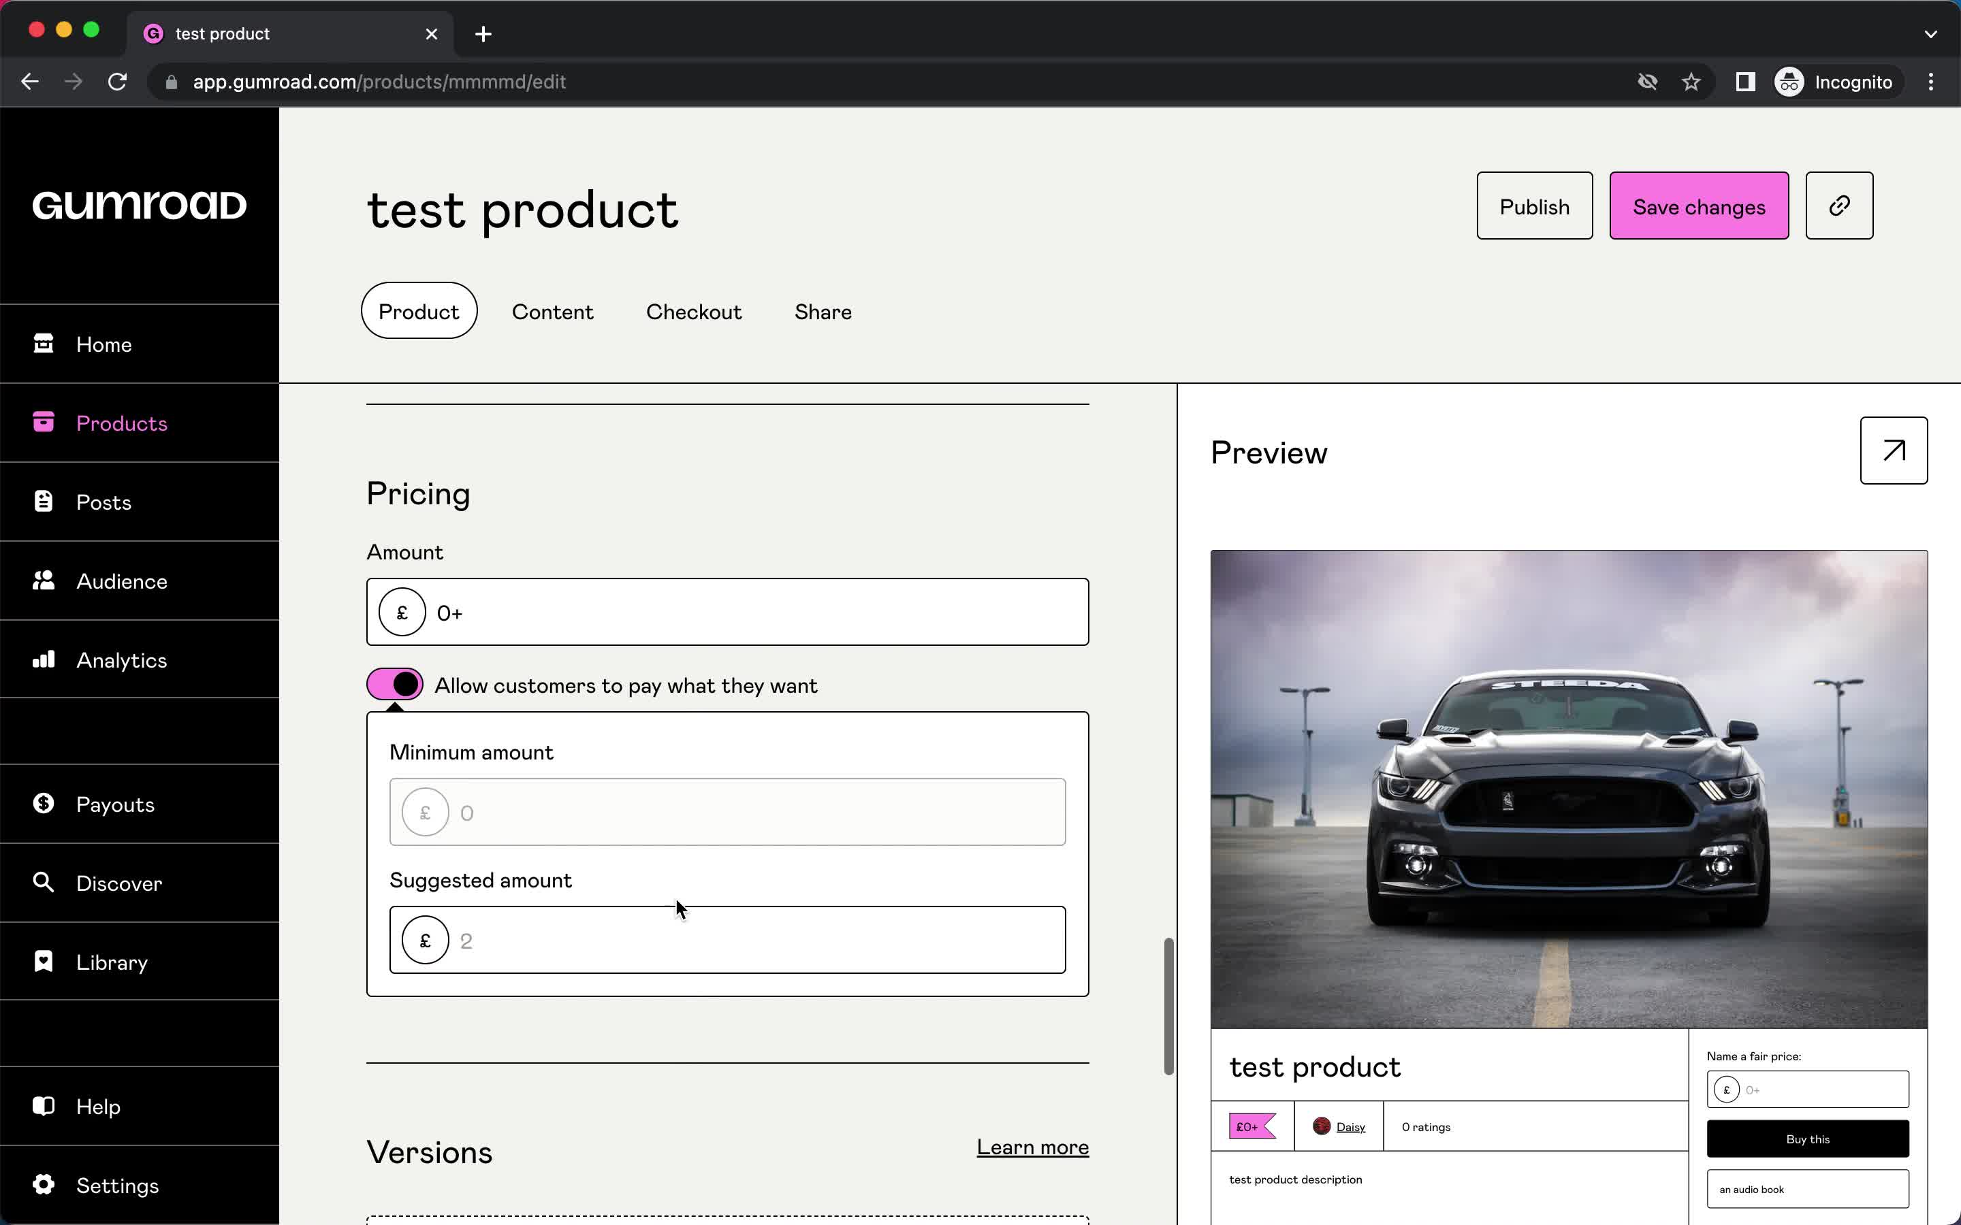The width and height of the screenshot is (1961, 1225).
Task: Click pound icon in Suggested amount field
Action: point(426,940)
